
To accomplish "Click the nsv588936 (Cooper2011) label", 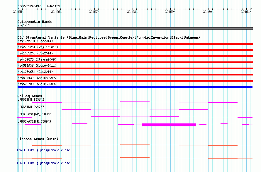I will [x=37, y=66].
